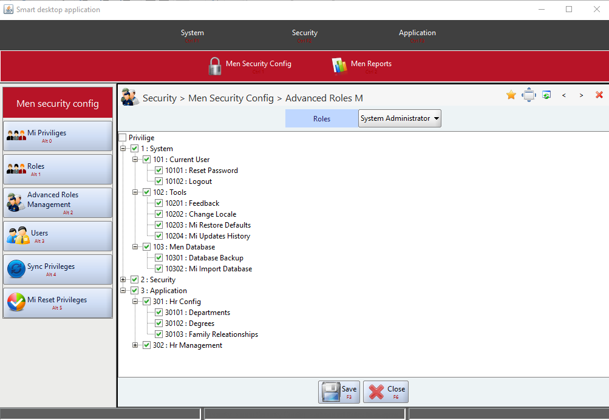Screen dimensions: 609x420
Task: Open Men Security Config padlock icon
Action: 215,66
